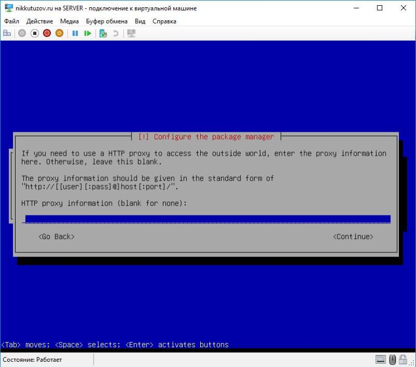Open the Буфер обмена menu

(107, 21)
